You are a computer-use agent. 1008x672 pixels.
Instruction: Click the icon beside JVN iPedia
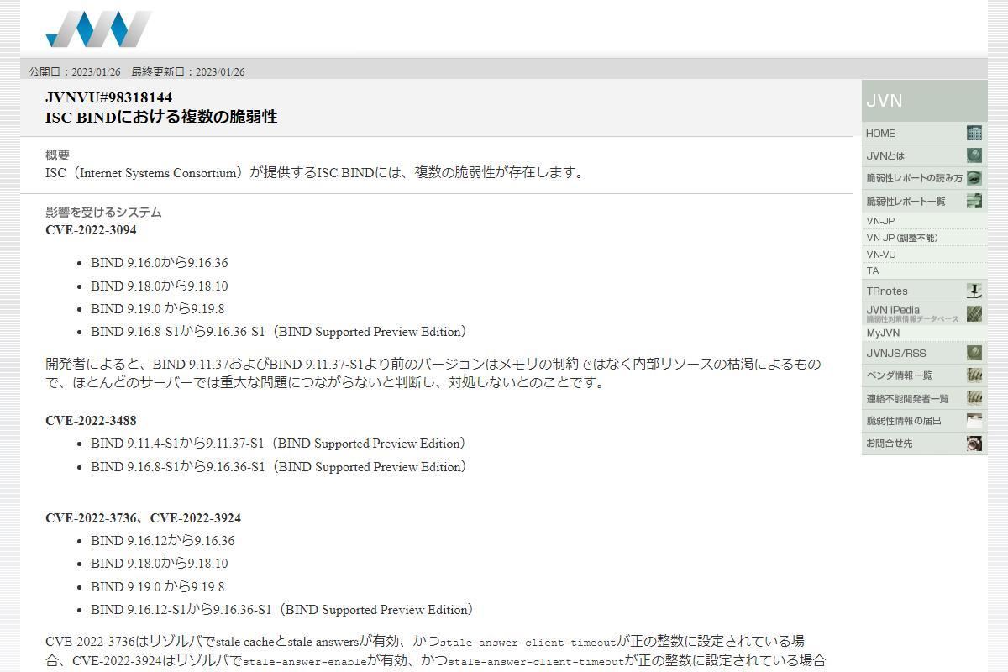[974, 313]
